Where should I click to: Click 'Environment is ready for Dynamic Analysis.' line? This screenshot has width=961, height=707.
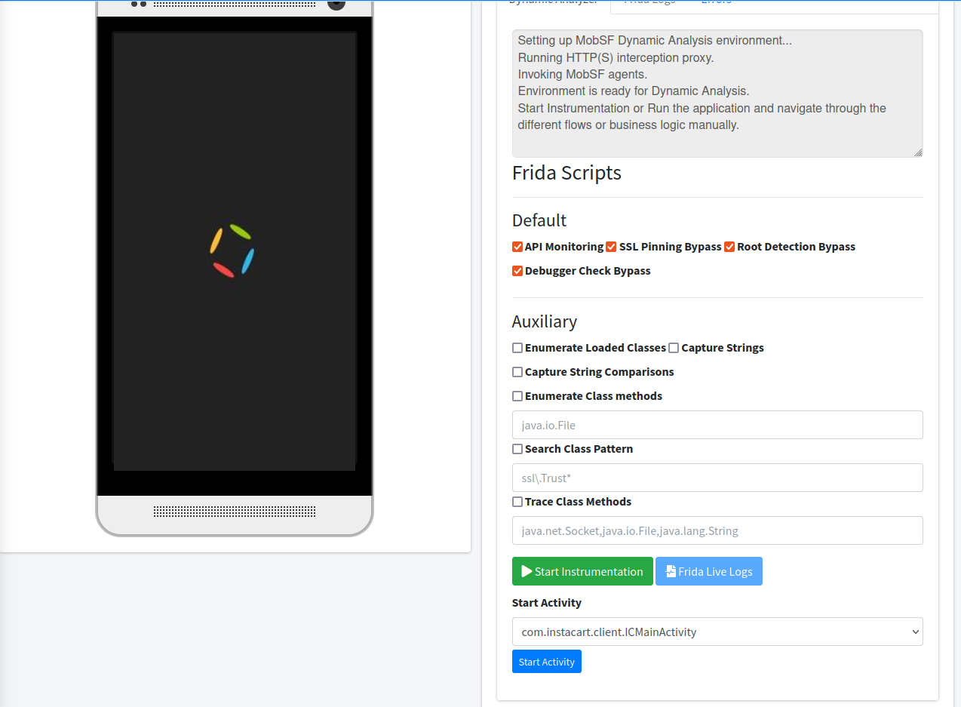click(x=634, y=91)
